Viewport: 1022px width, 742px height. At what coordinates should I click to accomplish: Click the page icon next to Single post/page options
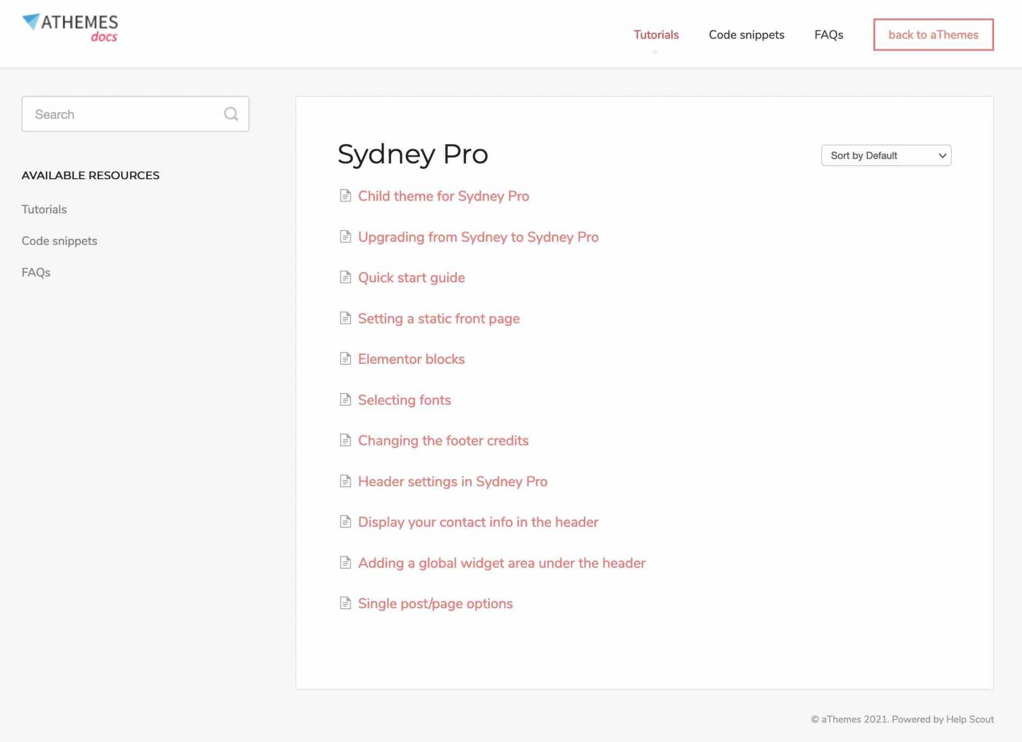(346, 603)
